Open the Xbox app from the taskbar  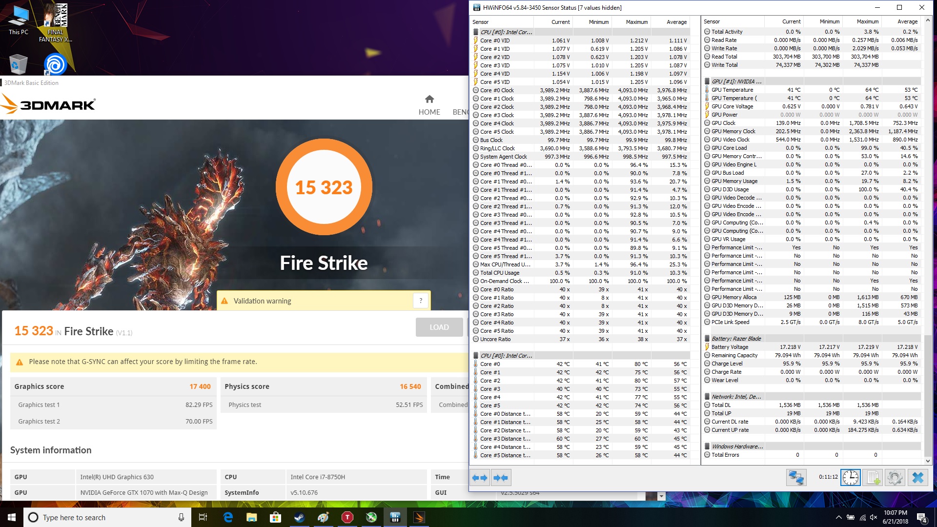371,517
